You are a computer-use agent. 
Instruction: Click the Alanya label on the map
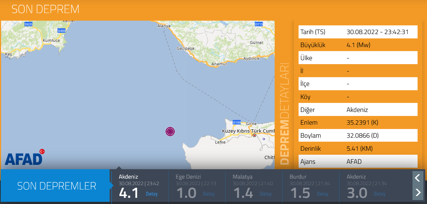click(x=164, y=26)
